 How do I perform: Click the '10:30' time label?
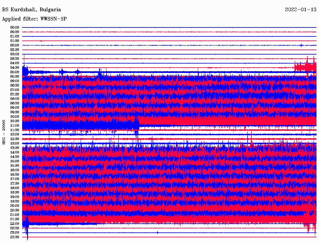click(x=14, y=121)
